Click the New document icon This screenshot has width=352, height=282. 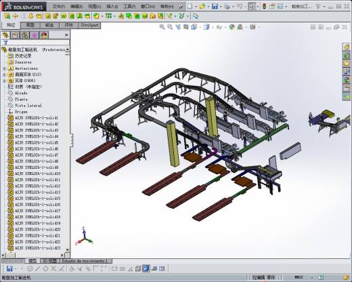coord(190,6)
